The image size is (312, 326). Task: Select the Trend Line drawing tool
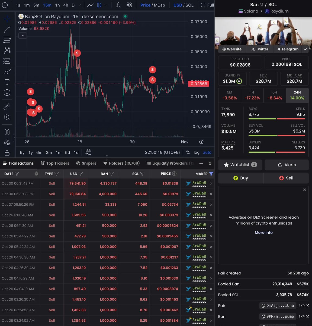tap(7, 29)
